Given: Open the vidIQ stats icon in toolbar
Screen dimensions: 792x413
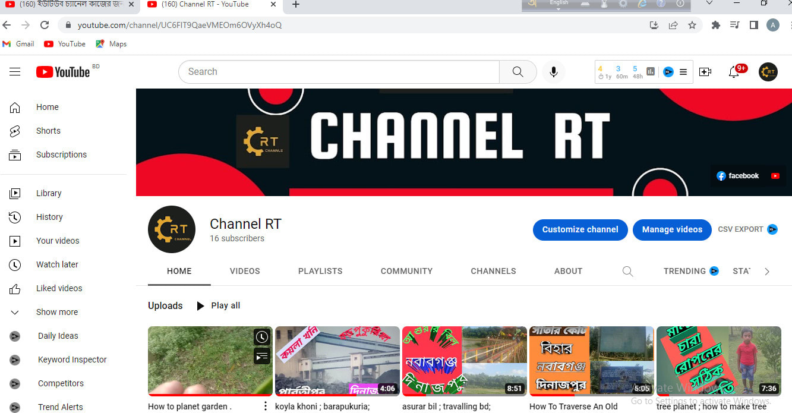Looking at the screenshot, I should (649, 71).
